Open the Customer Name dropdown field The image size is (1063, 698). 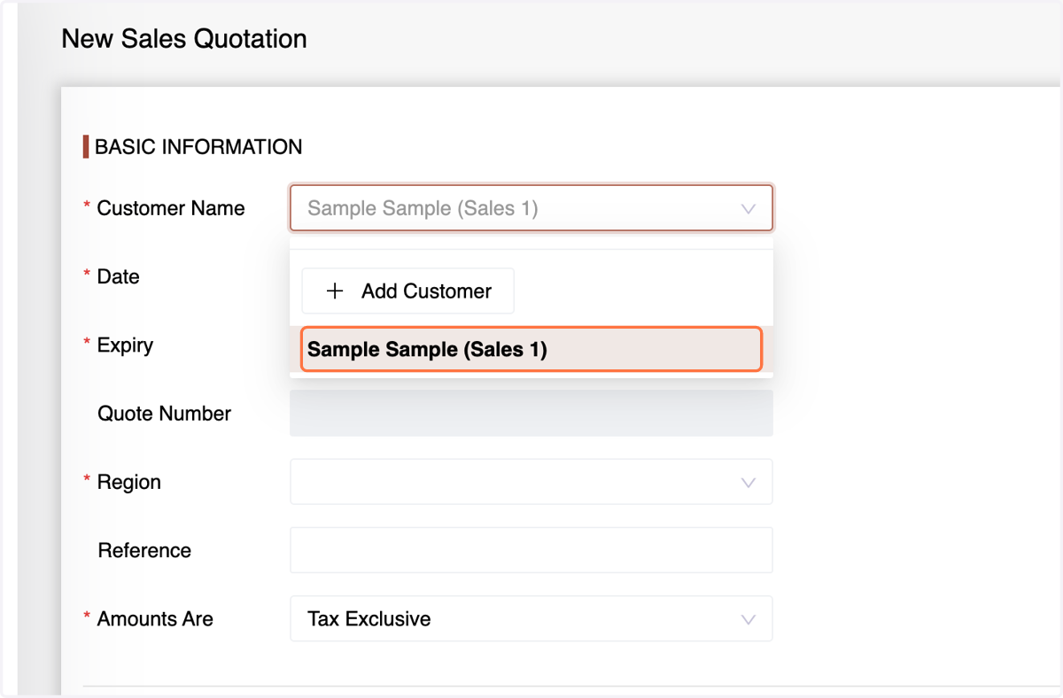click(531, 208)
